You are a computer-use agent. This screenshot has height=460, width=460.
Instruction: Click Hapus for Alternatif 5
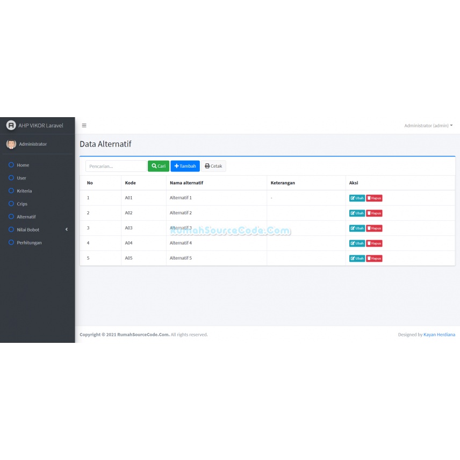click(x=375, y=258)
